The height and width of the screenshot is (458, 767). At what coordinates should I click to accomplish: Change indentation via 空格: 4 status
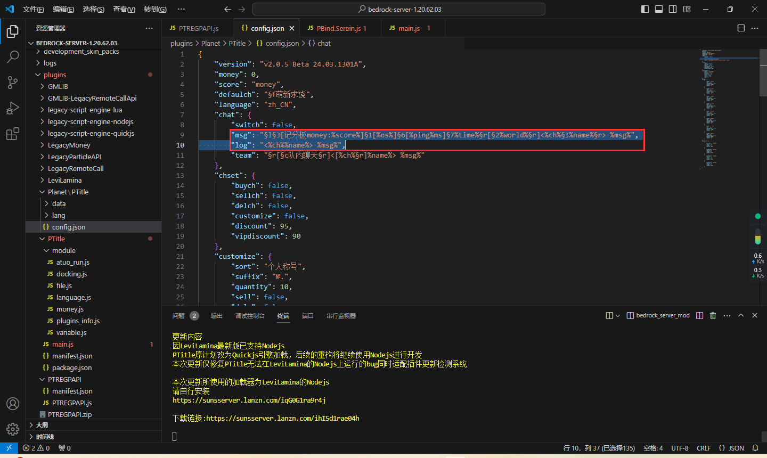[653, 448]
